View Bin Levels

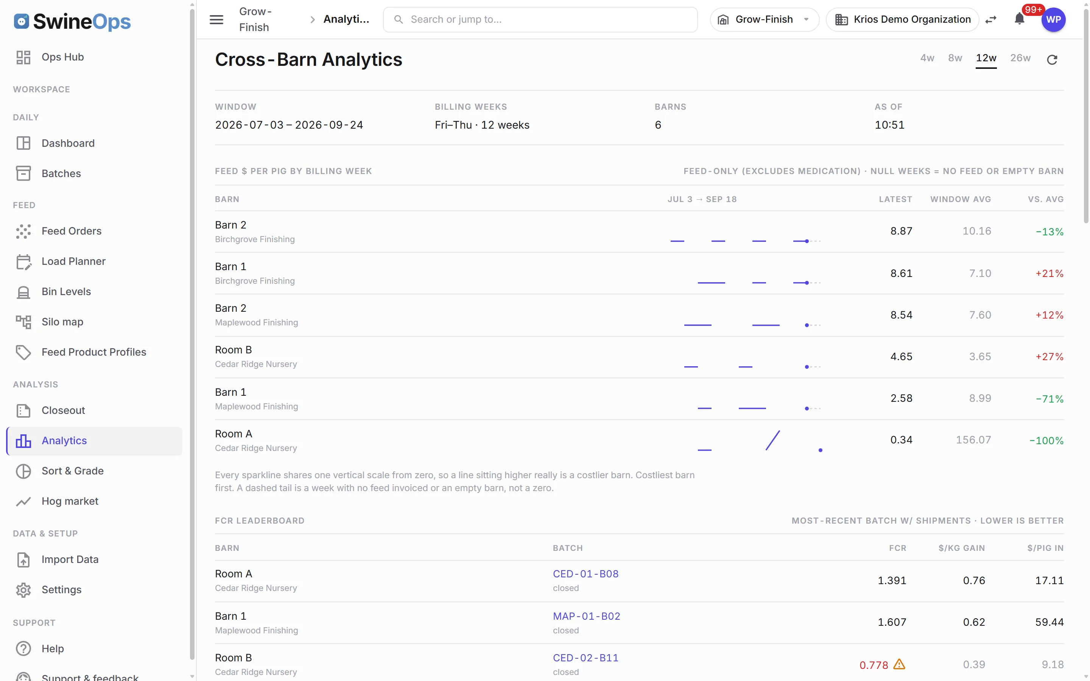94,291
